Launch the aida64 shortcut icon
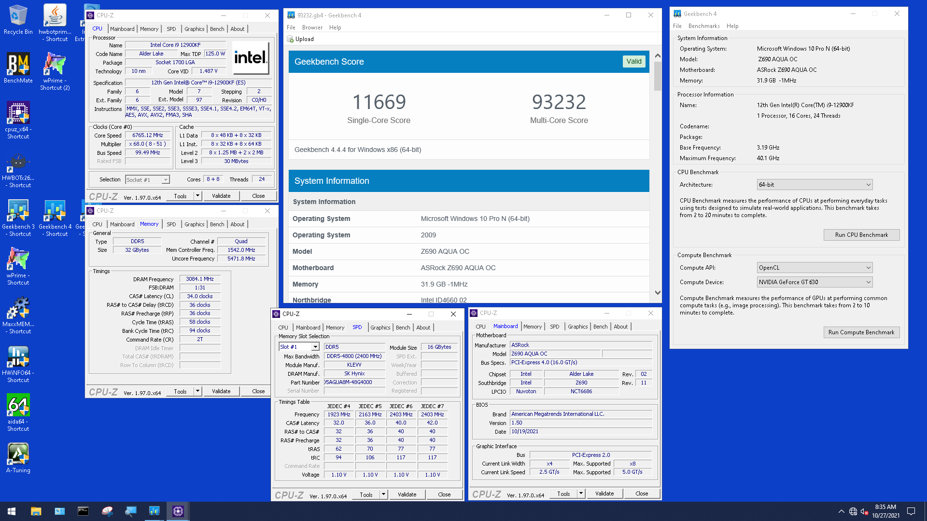Screen dimensions: 927x521 [18, 412]
